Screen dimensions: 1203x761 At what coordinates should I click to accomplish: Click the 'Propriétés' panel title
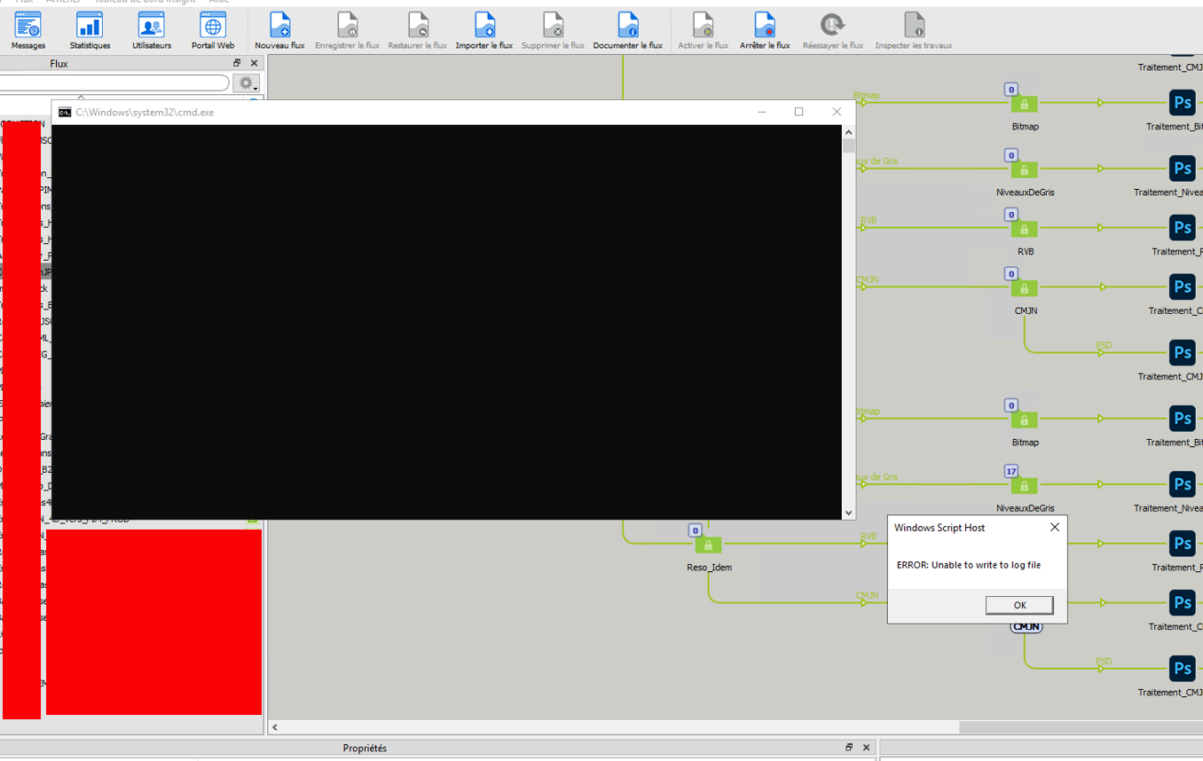(365, 748)
